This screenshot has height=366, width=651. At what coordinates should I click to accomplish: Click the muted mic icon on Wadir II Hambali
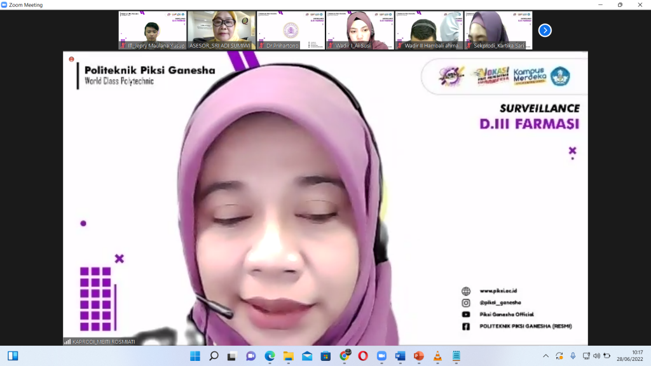pos(400,45)
